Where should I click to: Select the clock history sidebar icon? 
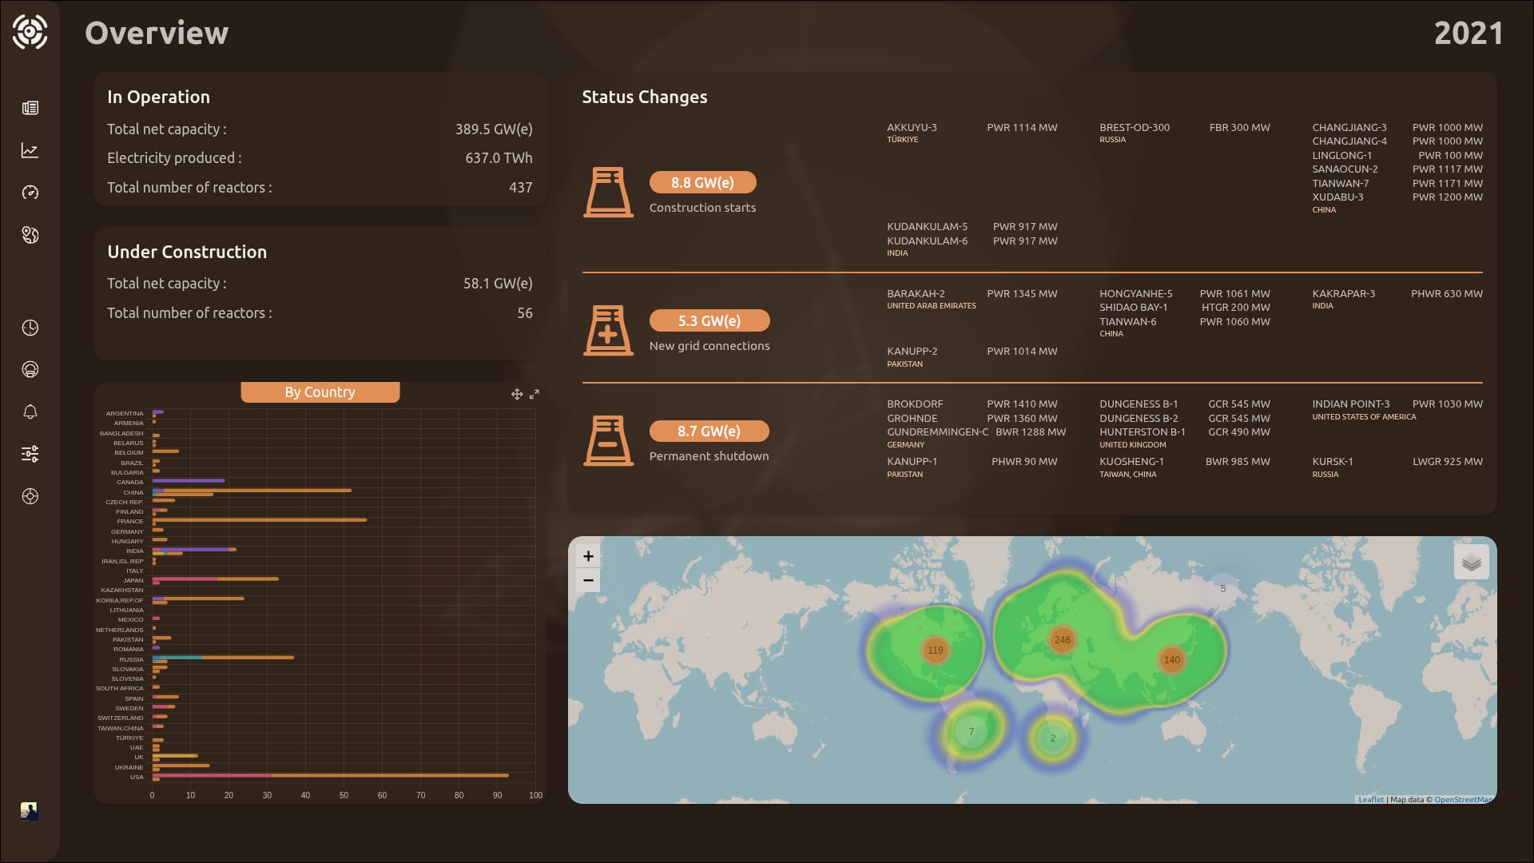click(x=30, y=328)
